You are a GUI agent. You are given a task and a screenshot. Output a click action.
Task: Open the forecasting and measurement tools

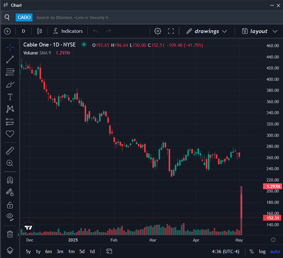coord(10,122)
